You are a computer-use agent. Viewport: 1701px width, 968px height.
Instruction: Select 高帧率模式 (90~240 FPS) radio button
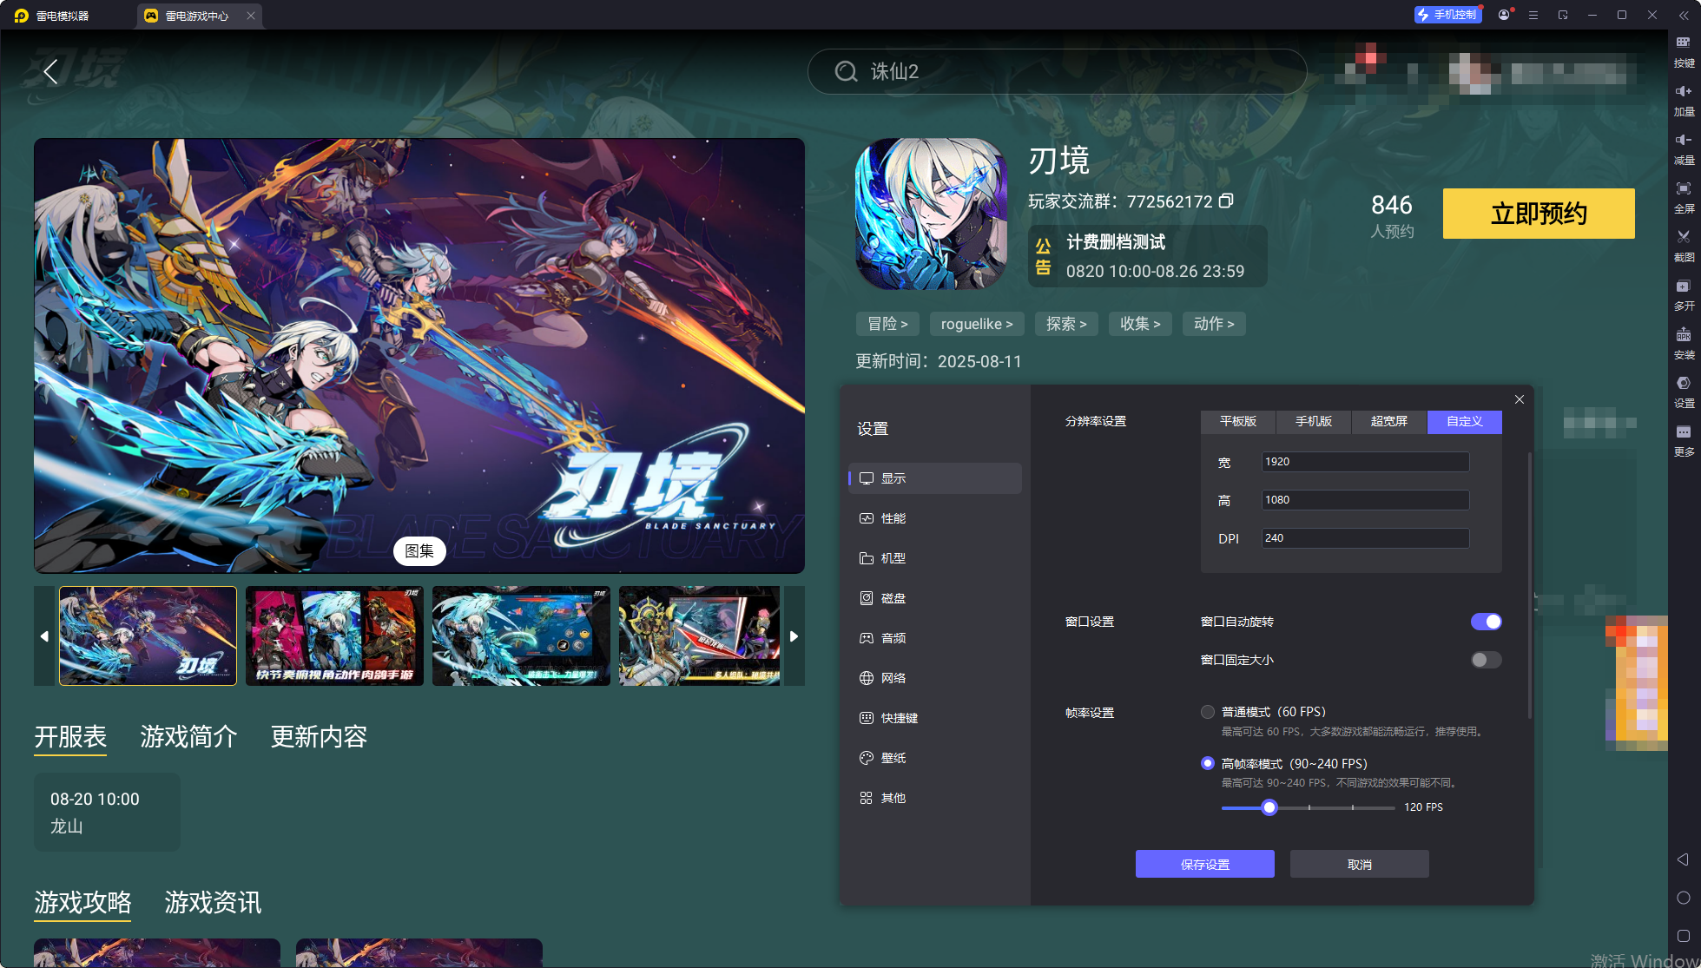click(x=1207, y=763)
